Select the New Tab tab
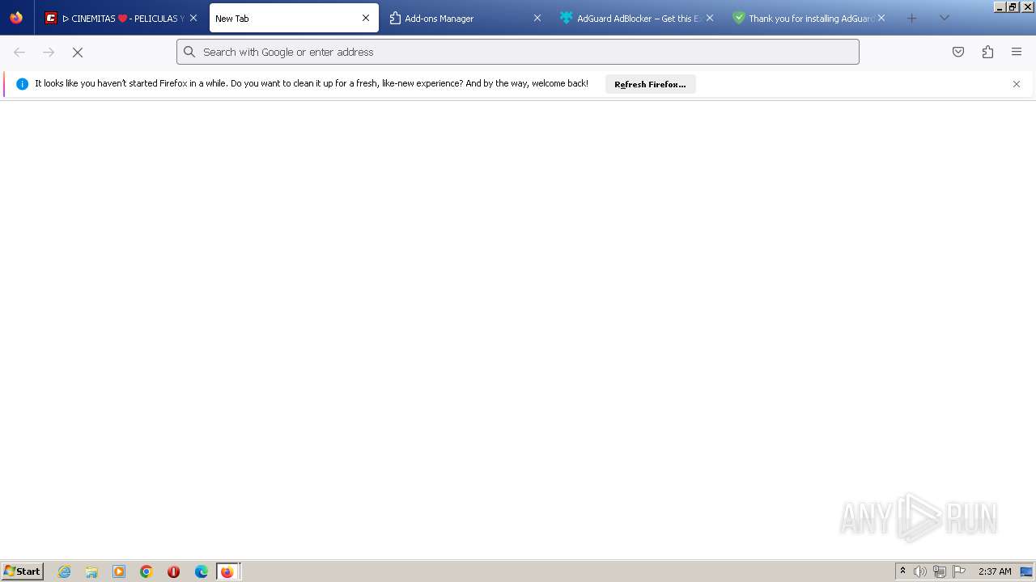Screen dimensions: 1036x582 click(x=294, y=18)
